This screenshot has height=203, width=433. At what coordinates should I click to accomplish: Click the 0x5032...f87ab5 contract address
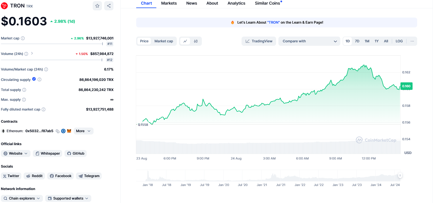tap(39, 131)
